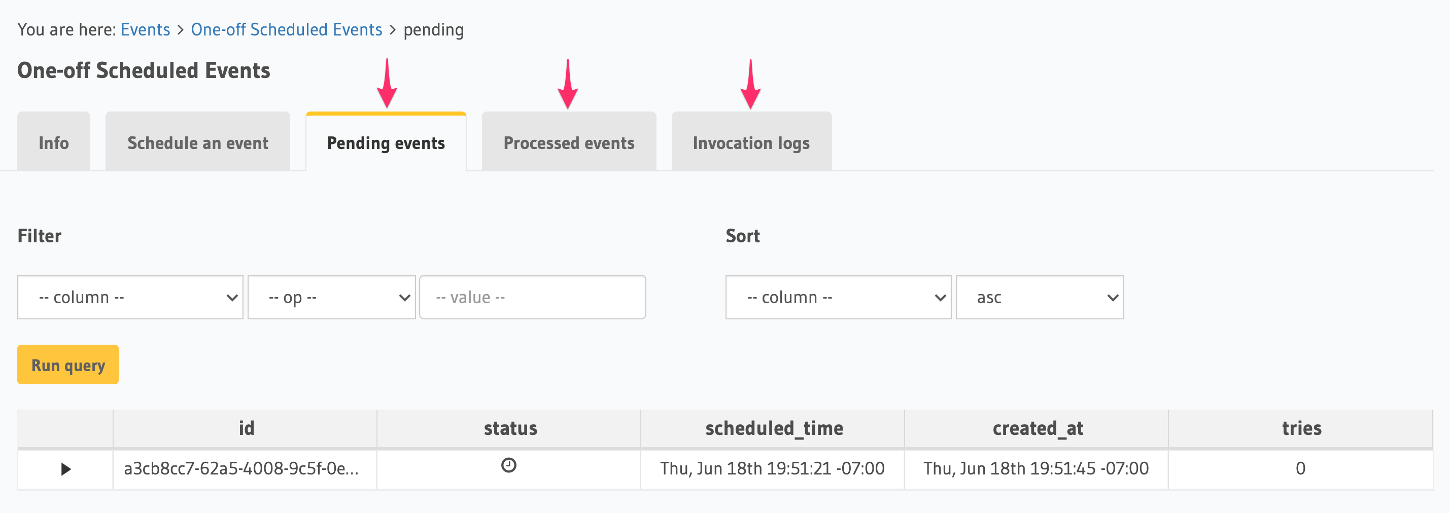Screen dimensions: 1450x513
Task: Open the Invocation logs tab
Action: pos(751,143)
